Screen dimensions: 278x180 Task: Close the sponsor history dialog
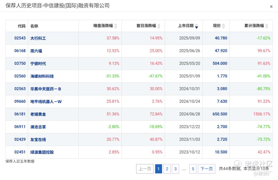coord(271,6)
